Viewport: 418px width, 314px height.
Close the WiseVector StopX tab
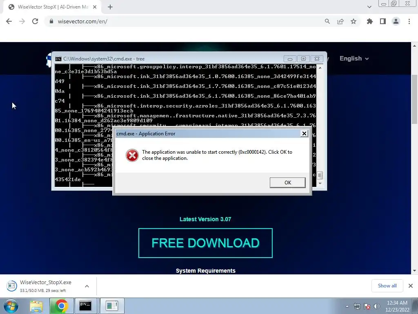tap(95, 7)
